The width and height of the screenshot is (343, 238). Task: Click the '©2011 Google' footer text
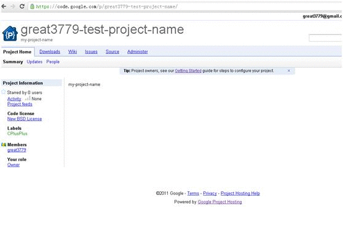[170, 193]
